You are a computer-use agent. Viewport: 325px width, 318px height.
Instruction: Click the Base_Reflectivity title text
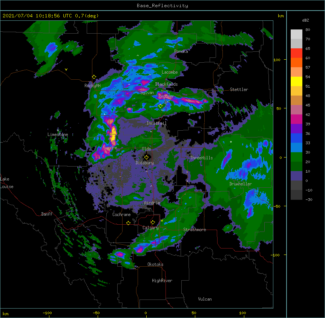click(162, 6)
